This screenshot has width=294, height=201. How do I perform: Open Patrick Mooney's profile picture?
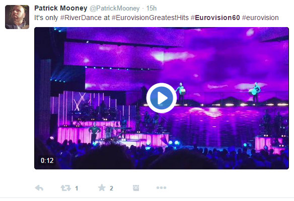tap(17, 17)
